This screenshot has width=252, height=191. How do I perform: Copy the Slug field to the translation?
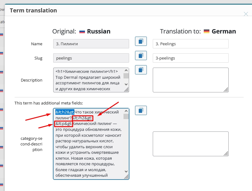pos(141,56)
